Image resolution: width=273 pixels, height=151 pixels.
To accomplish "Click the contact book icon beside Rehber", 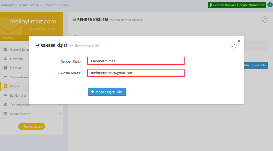I will pos(5,86).
